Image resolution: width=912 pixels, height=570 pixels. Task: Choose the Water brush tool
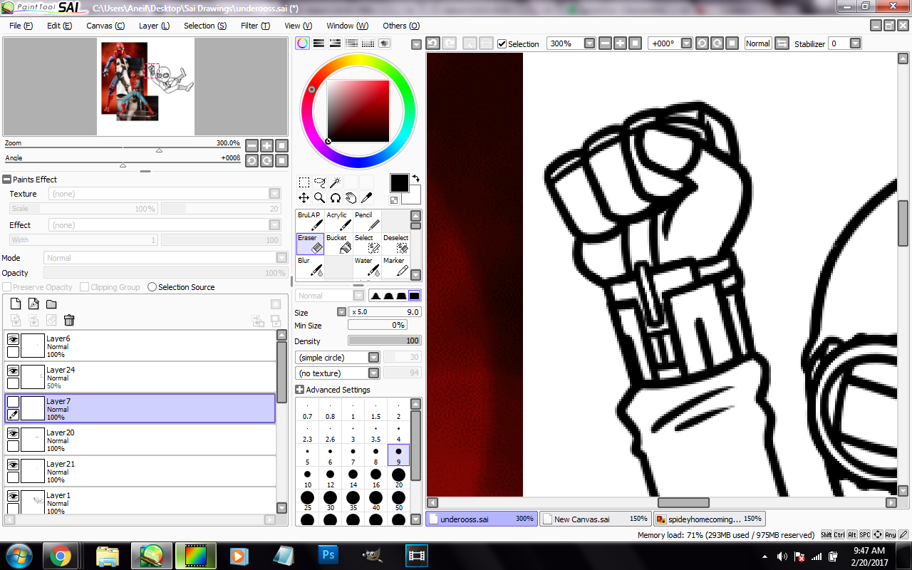click(367, 266)
